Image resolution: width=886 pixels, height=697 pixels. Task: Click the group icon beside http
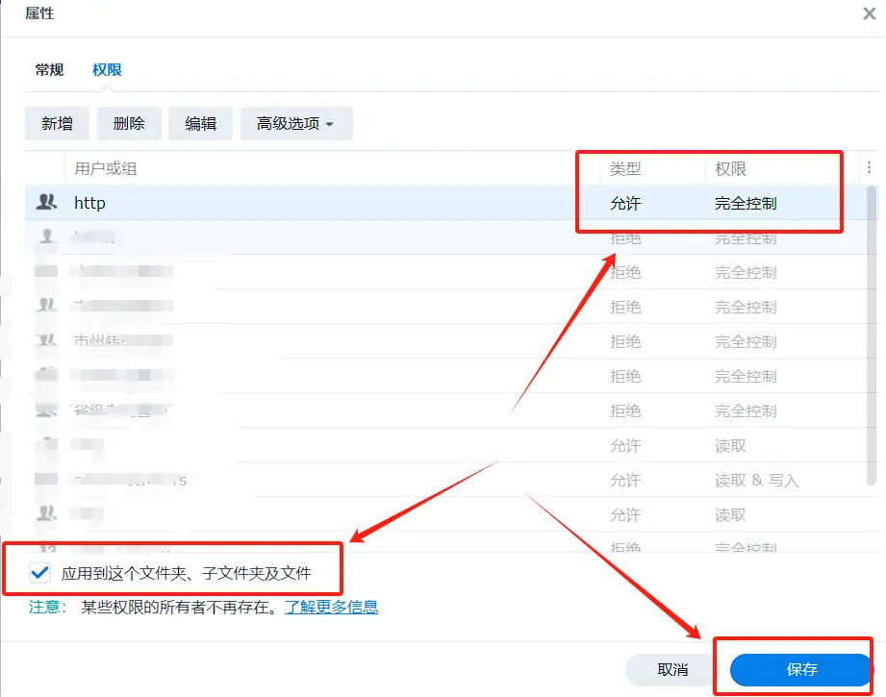[x=46, y=202]
